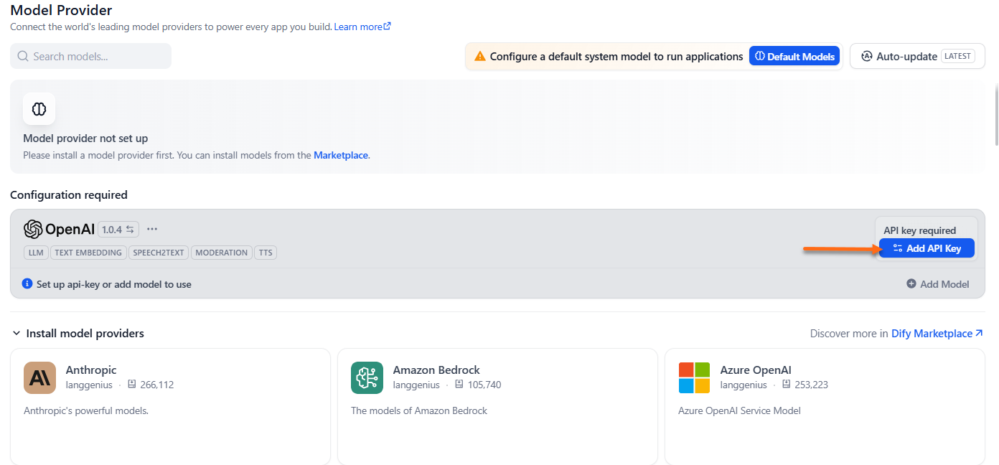Screen dimensions: 999x465
Task: Click the Amazon Bedrock download count 105,740
Action: pos(484,385)
